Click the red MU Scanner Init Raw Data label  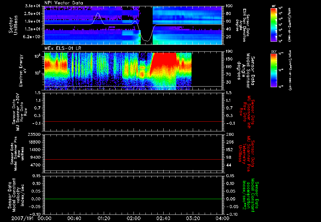coord(247,112)
